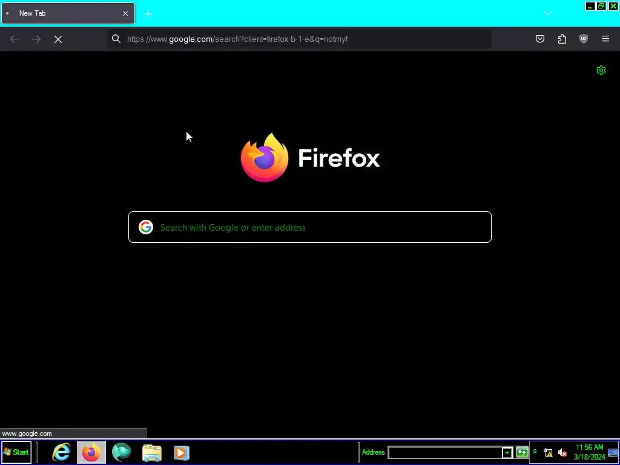This screenshot has height=465, width=620.
Task: Open the Save to Pocket icon
Action: (539, 39)
